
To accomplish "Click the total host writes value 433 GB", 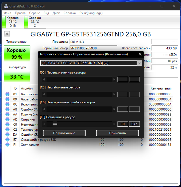I will (165, 48).
